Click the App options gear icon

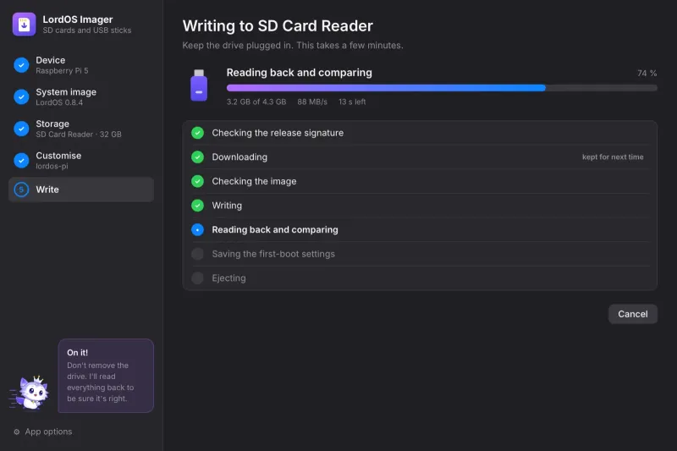pyautogui.click(x=16, y=432)
